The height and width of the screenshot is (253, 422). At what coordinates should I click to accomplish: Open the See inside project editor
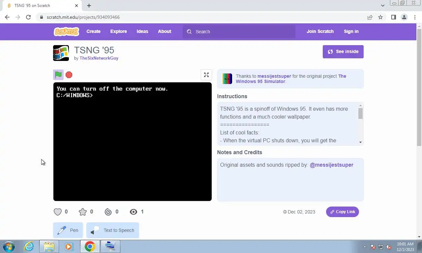click(343, 52)
